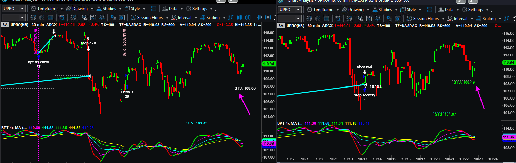Click the Settings button in 30 min chart
Viewport: 516px width, 163px height.
(x=199, y=9)
